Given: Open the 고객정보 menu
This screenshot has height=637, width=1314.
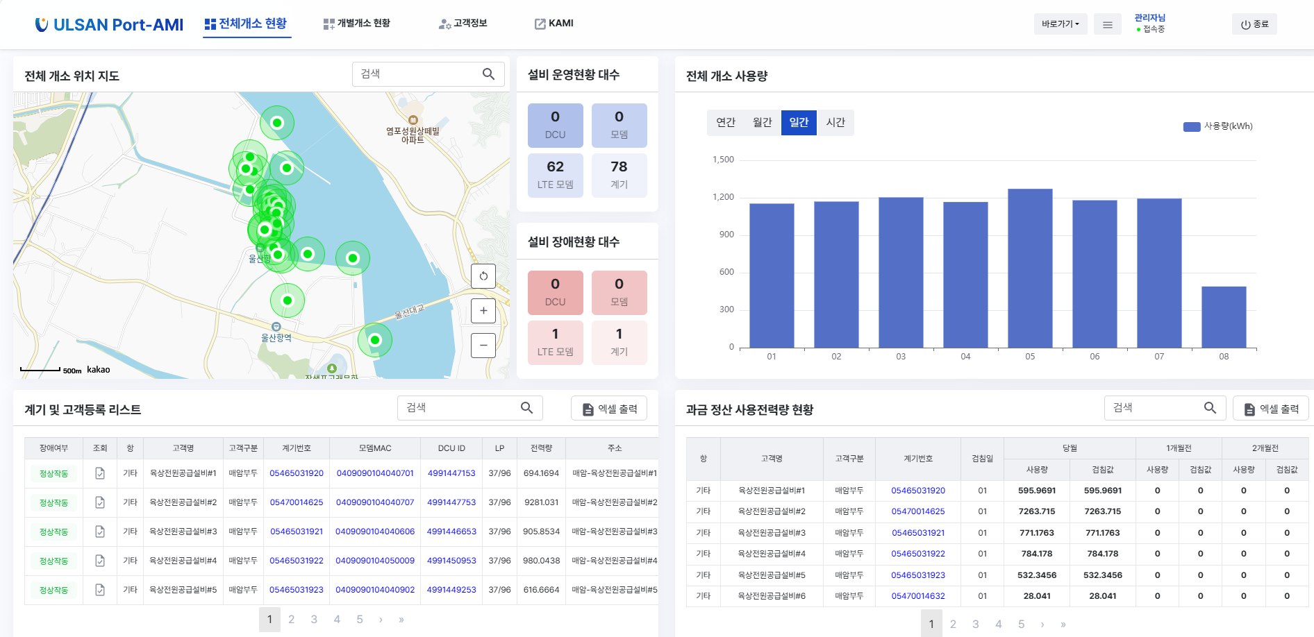Looking at the screenshot, I should (463, 24).
